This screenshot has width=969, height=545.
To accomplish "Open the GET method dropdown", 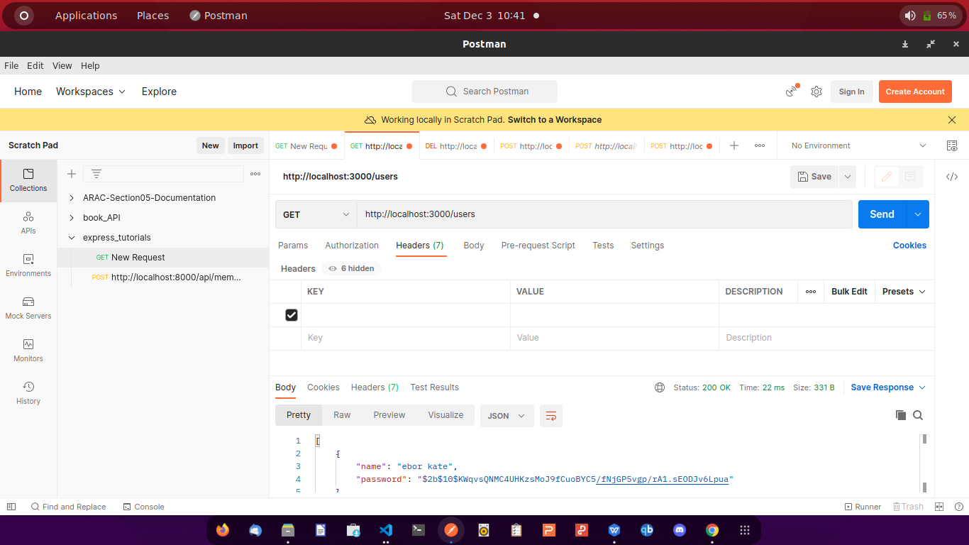I will click(315, 214).
